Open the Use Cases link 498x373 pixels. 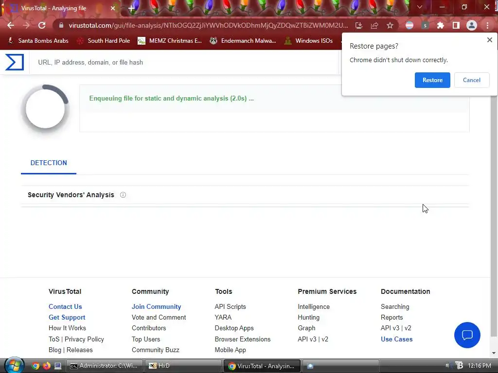(396, 339)
